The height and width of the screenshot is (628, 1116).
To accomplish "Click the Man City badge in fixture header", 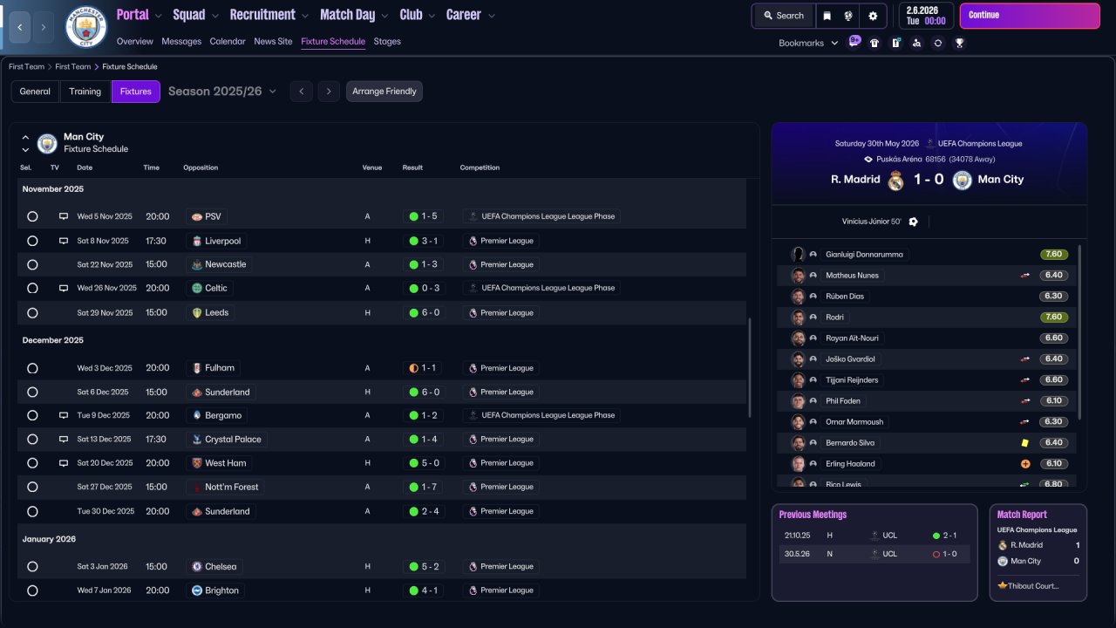I will tap(47, 143).
